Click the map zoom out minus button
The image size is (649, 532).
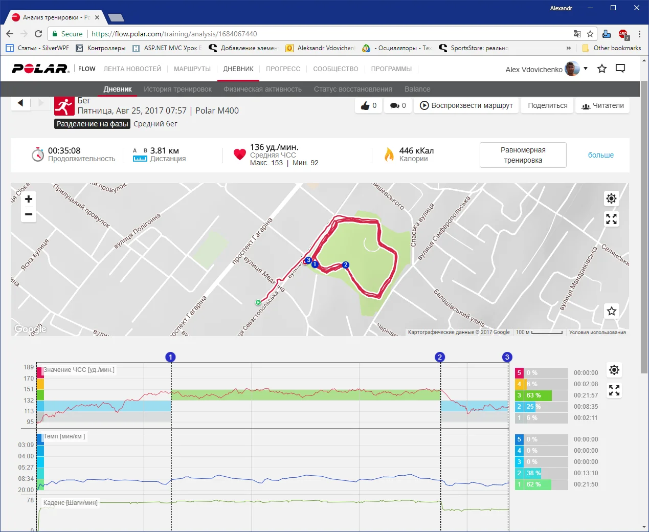[29, 214]
